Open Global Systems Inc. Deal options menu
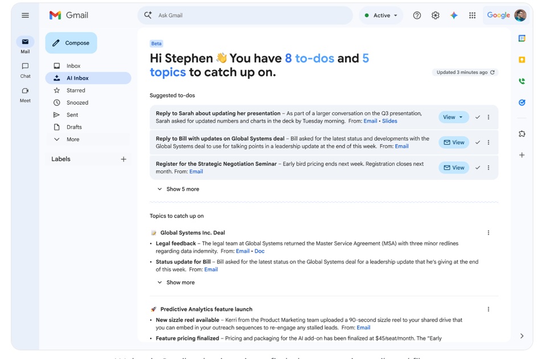The width and height of the screenshot is (546, 359). point(488,233)
